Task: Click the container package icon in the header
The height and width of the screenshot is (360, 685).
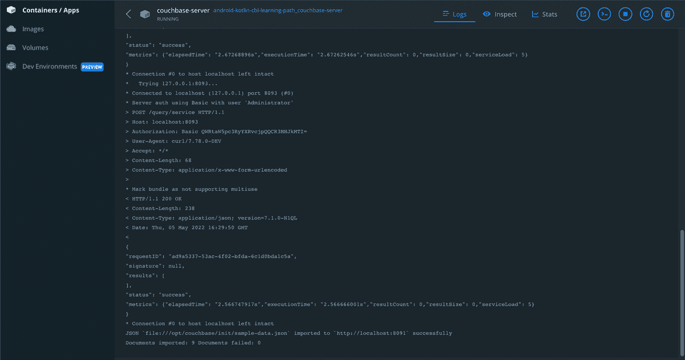Action: pyautogui.click(x=145, y=14)
